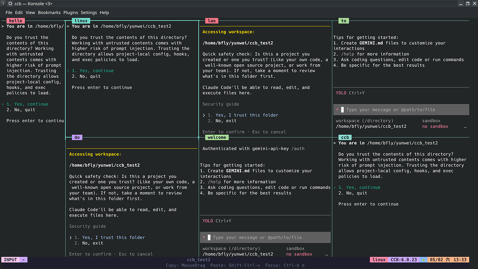The image size is (478, 269).
Task: Focus the pane labeled do
Action: click(x=77, y=137)
